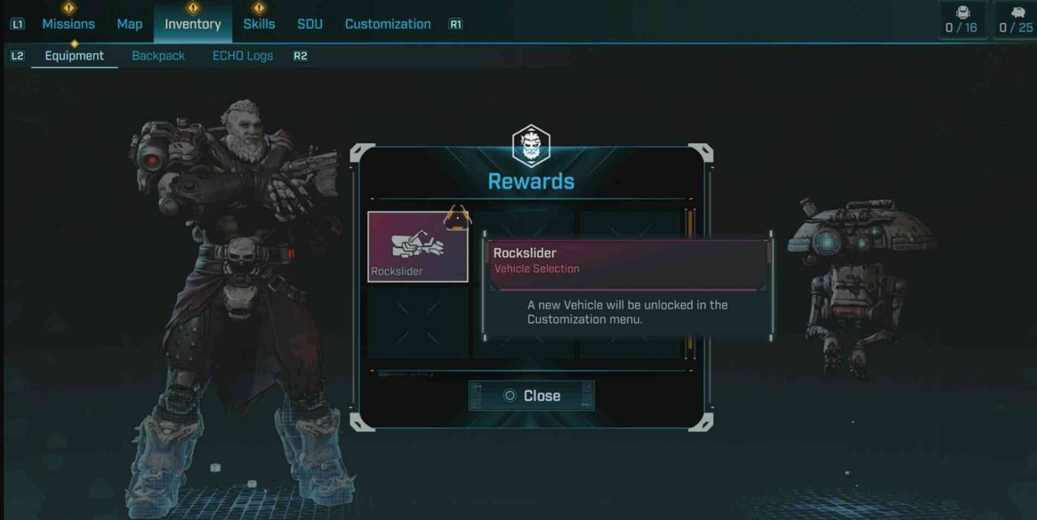The height and width of the screenshot is (520, 1037).
Task: Close the Rewards dialog
Action: coord(531,396)
